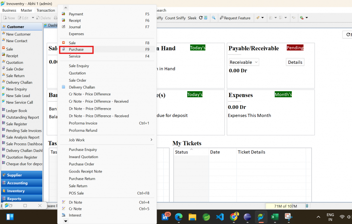Open the Master menu
Viewport: 352px width, 224px height.
coord(26,10)
